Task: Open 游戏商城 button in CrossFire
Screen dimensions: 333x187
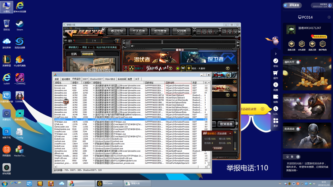Action: point(160,31)
